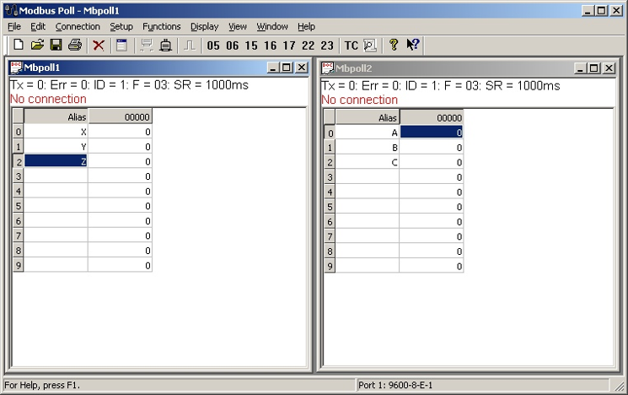Select function 16 toolbar button
Screen dimensions: 628x395
(270, 46)
